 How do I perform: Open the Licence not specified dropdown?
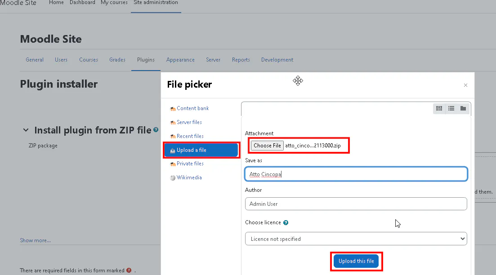tap(356, 239)
